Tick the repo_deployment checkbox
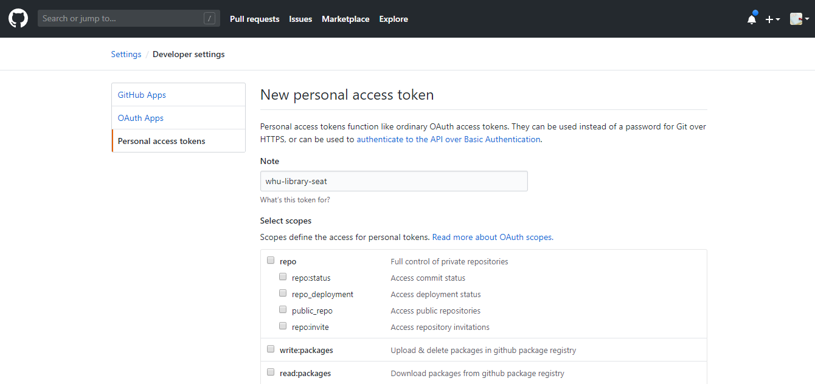 pyautogui.click(x=283, y=293)
